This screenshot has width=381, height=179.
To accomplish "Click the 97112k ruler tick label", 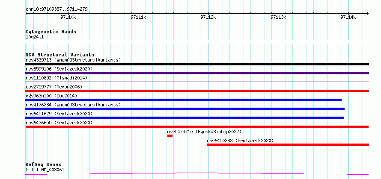I will (208, 17).
